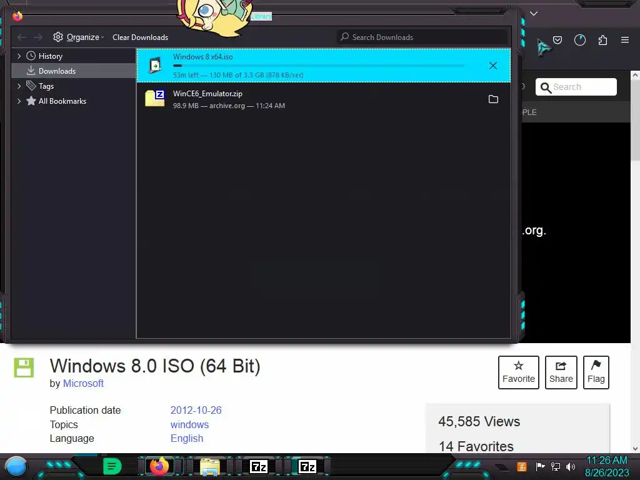Open the taskbar clock and date
Viewport: 640px width, 480px height.
pos(607,466)
